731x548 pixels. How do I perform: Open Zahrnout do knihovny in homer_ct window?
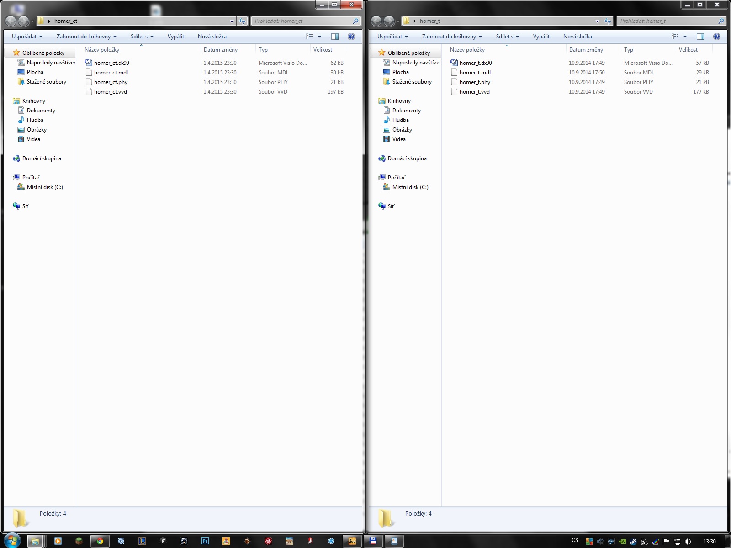[86, 37]
